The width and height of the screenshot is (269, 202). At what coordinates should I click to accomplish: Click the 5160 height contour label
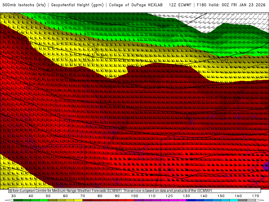(157, 88)
